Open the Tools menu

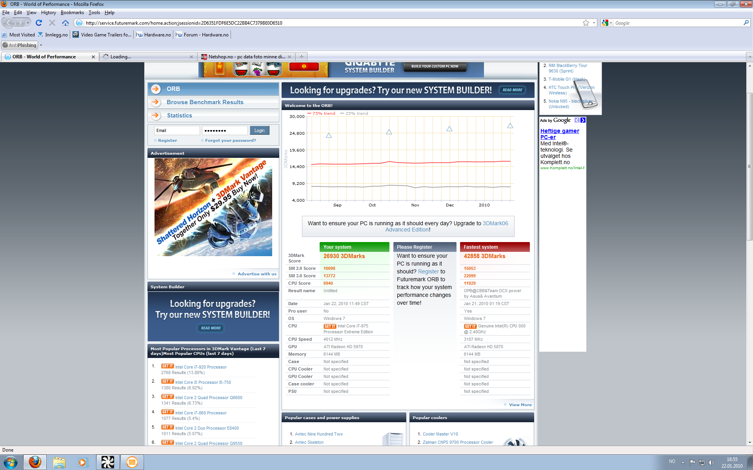[x=94, y=13]
